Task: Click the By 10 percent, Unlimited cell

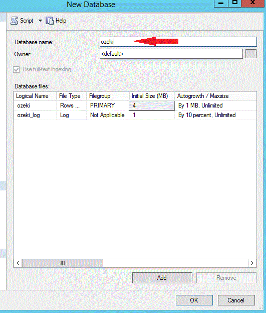Action: click(x=215, y=115)
